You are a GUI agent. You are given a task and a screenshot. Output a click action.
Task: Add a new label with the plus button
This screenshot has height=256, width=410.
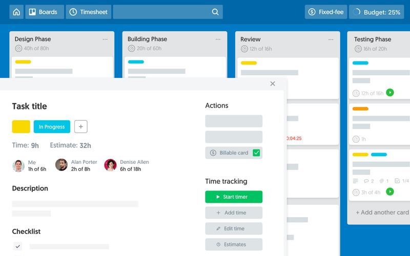81,126
